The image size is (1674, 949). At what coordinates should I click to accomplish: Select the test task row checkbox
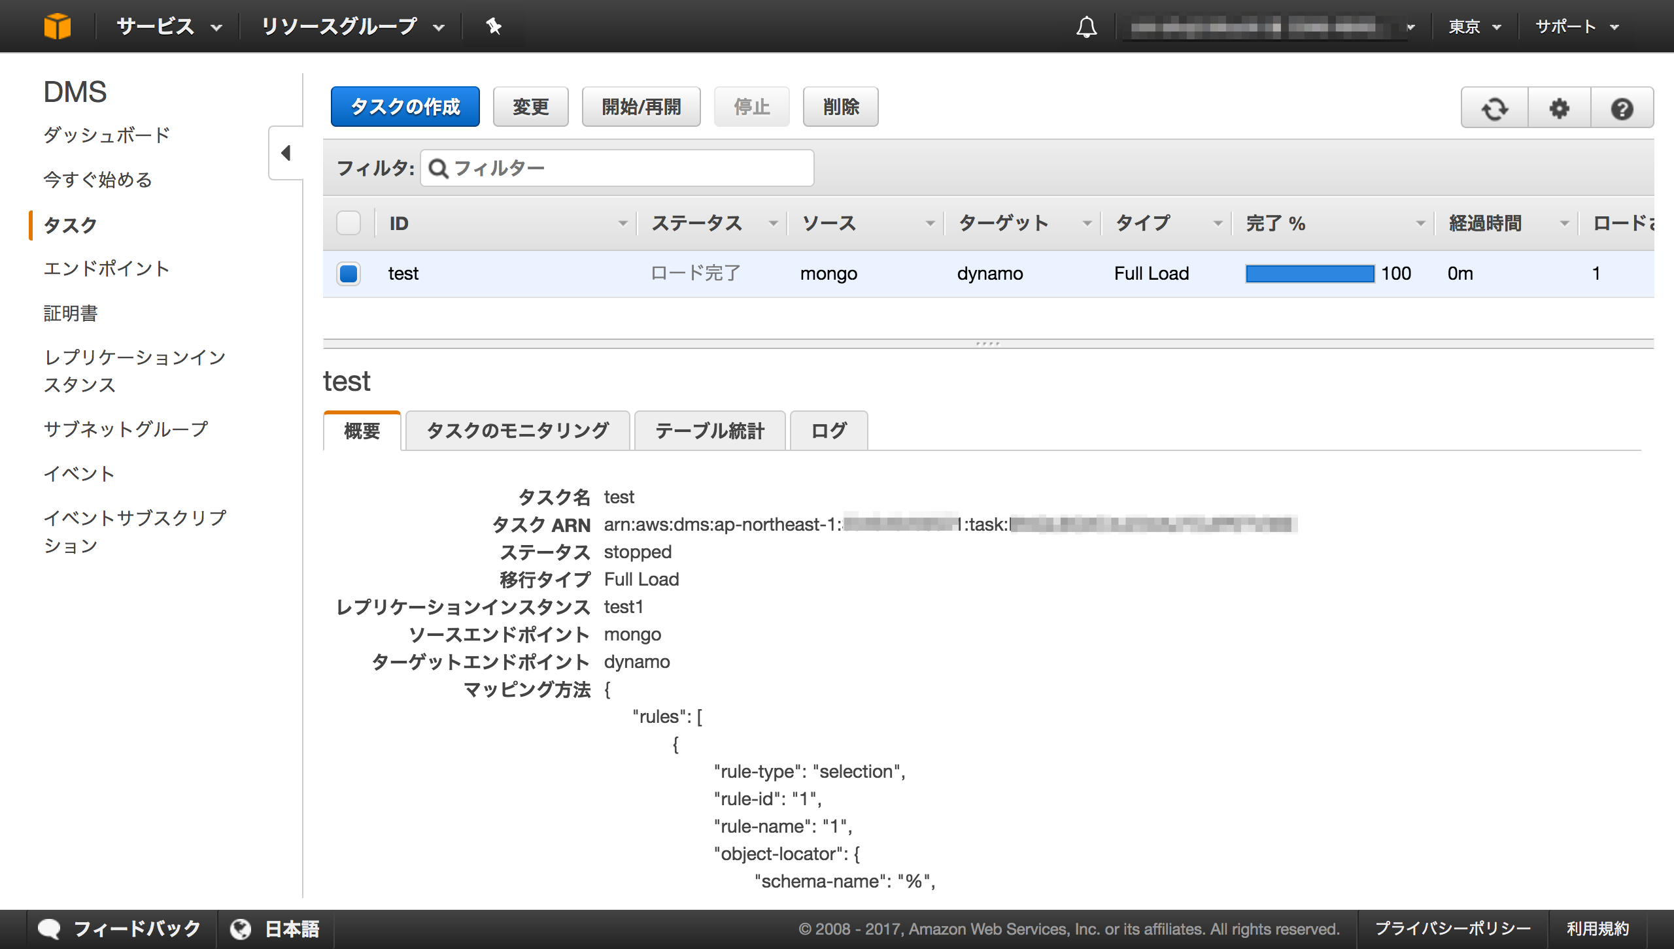pos(349,274)
